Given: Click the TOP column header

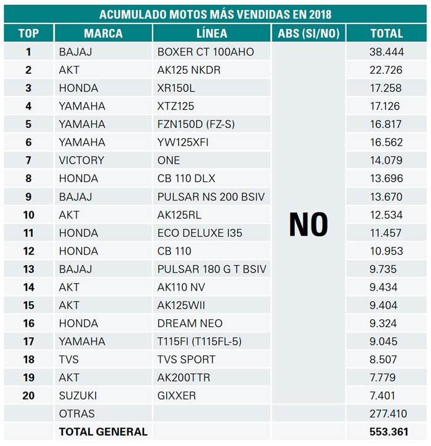Looking at the screenshot, I should (28, 33).
